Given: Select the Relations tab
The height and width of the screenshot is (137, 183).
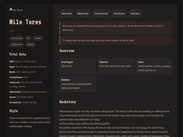Looking at the screenshot, I should [119, 14].
